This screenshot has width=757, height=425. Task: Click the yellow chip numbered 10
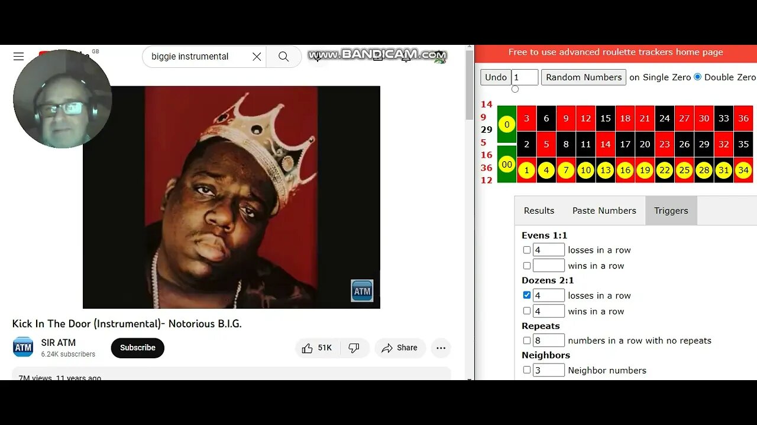point(585,171)
